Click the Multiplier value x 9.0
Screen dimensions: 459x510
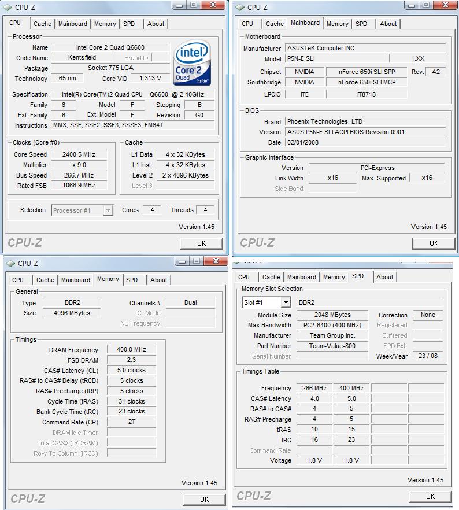[79, 165]
